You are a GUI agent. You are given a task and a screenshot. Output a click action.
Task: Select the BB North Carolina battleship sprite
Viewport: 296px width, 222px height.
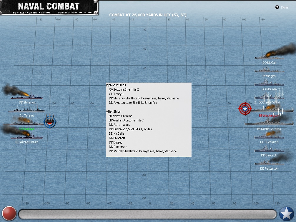coord(269,122)
